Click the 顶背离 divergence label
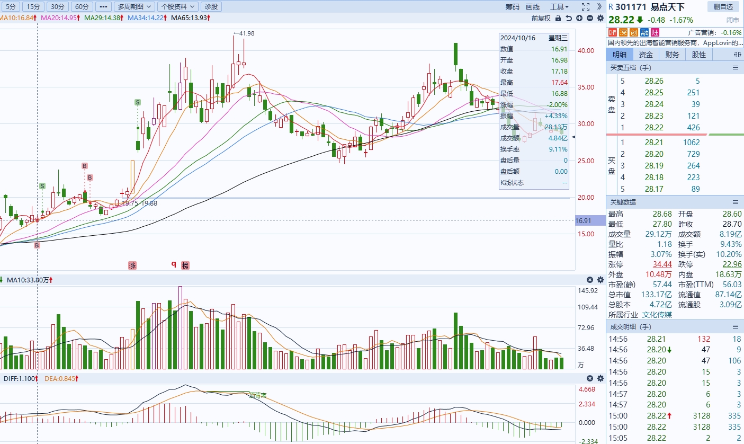Image resolution: width=744 pixels, height=444 pixels. (258, 395)
